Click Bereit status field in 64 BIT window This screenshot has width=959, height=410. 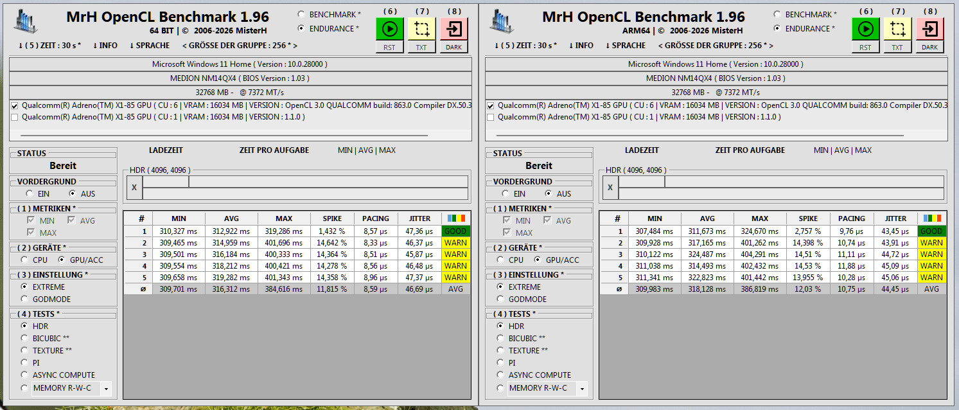point(63,166)
